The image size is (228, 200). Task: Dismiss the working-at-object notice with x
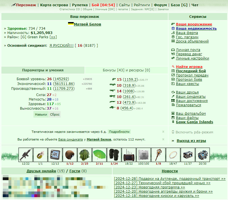point(163,139)
